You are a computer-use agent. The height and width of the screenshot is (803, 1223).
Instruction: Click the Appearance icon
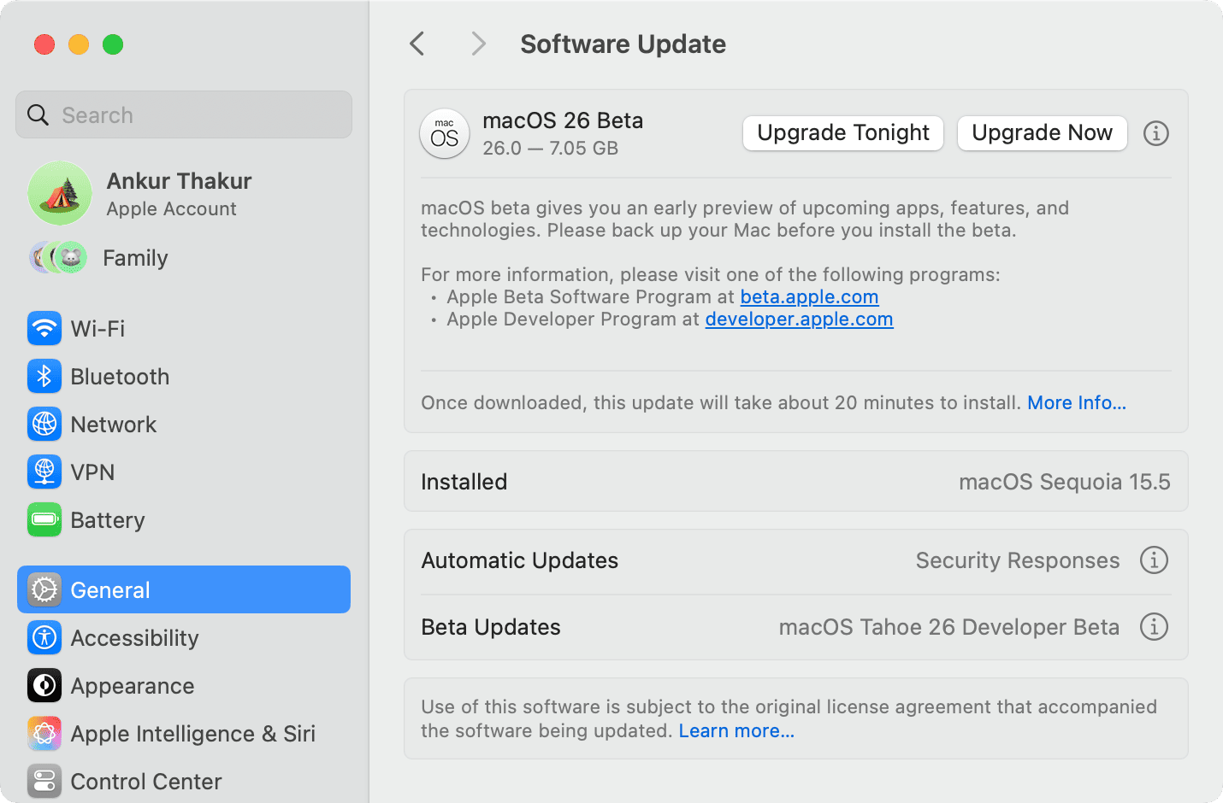click(44, 685)
